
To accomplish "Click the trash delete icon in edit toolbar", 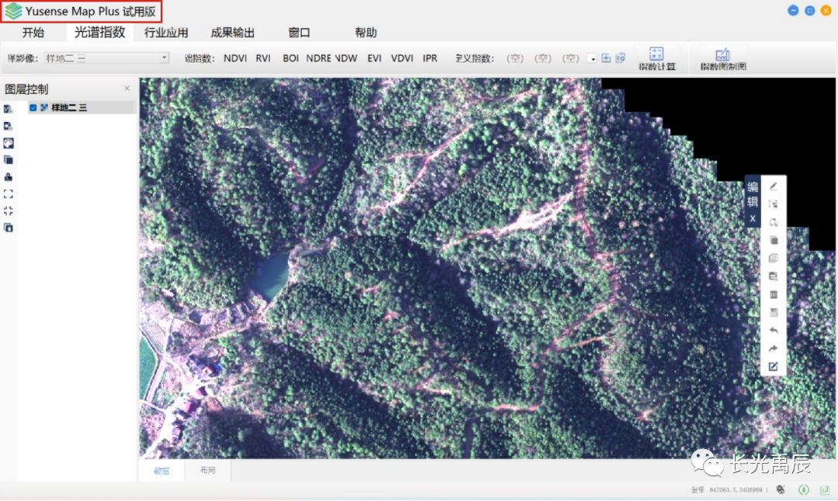I will pyautogui.click(x=773, y=294).
